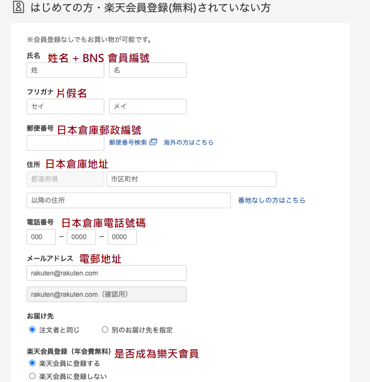Focus the セイ furigana field
Image resolution: width=370 pixels, height=382 pixels.
point(65,107)
